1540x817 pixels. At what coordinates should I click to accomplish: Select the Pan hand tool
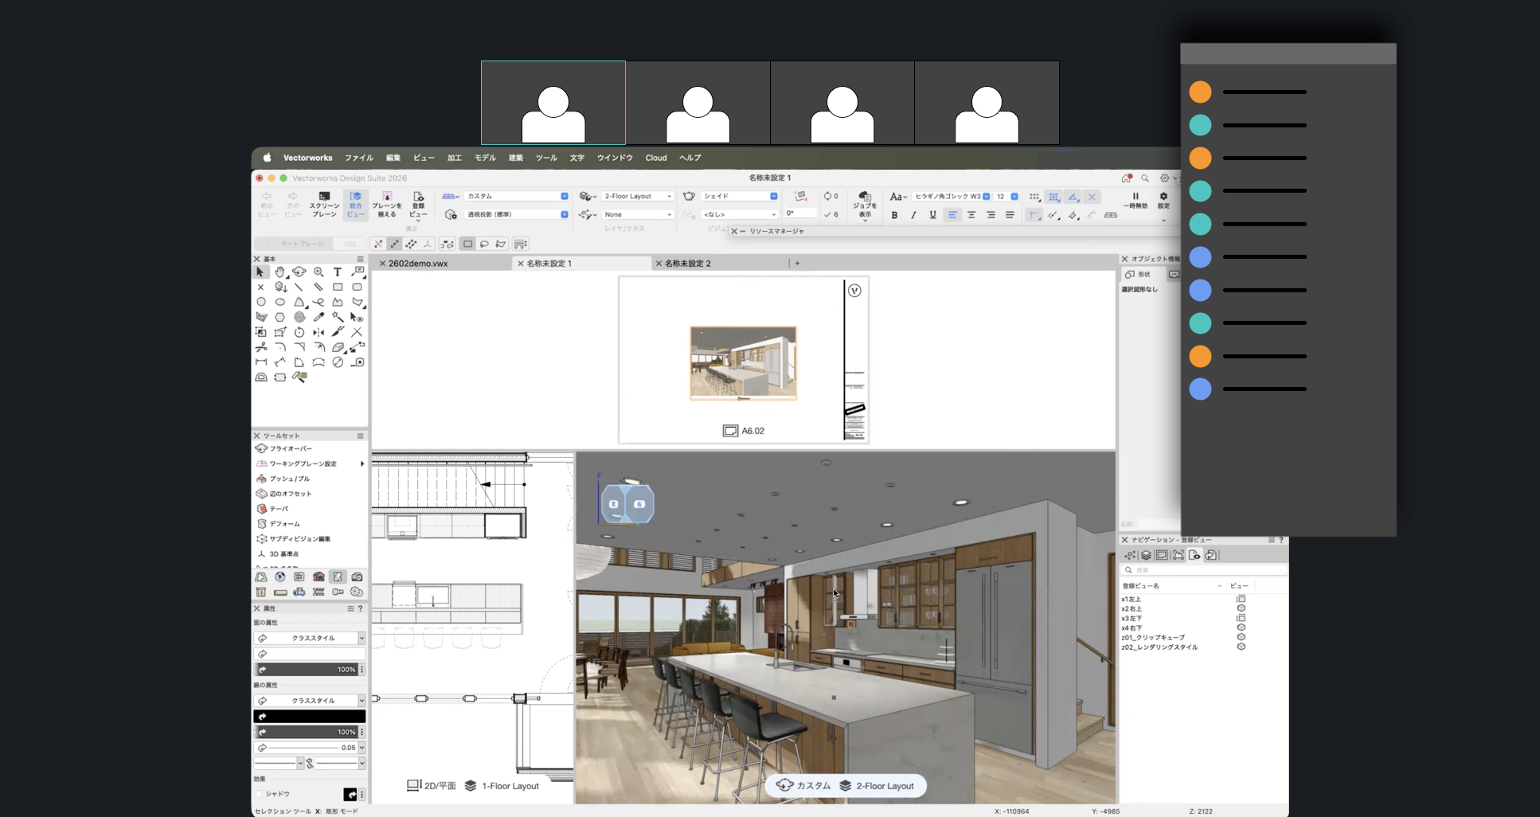coord(280,272)
